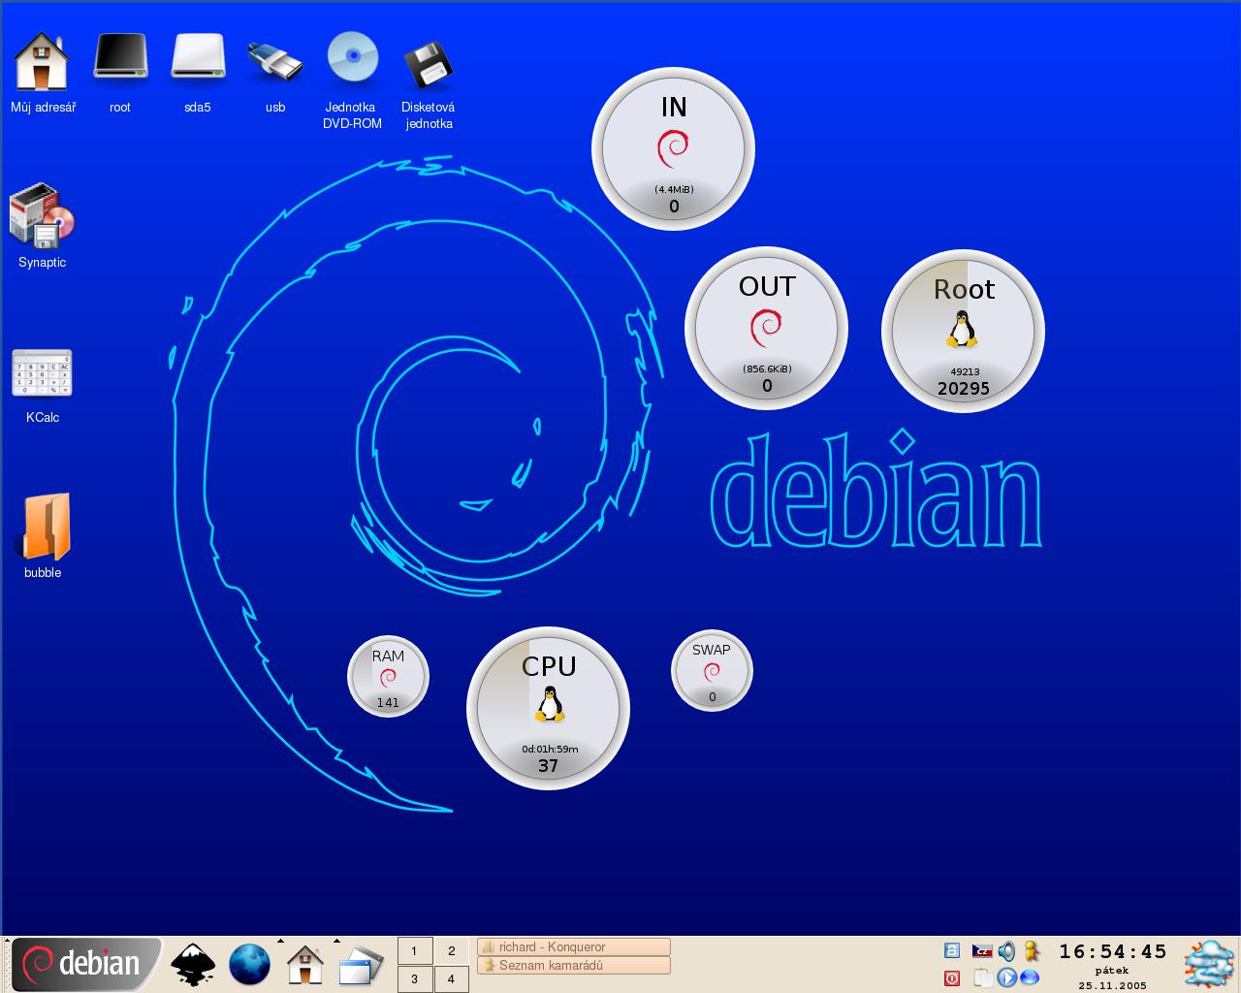The height and width of the screenshot is (993, 1241).
Task: Switch to virtual desktop 1
Action: pyautogui.click(x=415, y=950)
